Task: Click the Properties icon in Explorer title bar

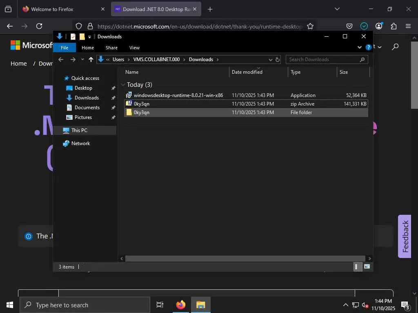Action: tap(73, 36)
